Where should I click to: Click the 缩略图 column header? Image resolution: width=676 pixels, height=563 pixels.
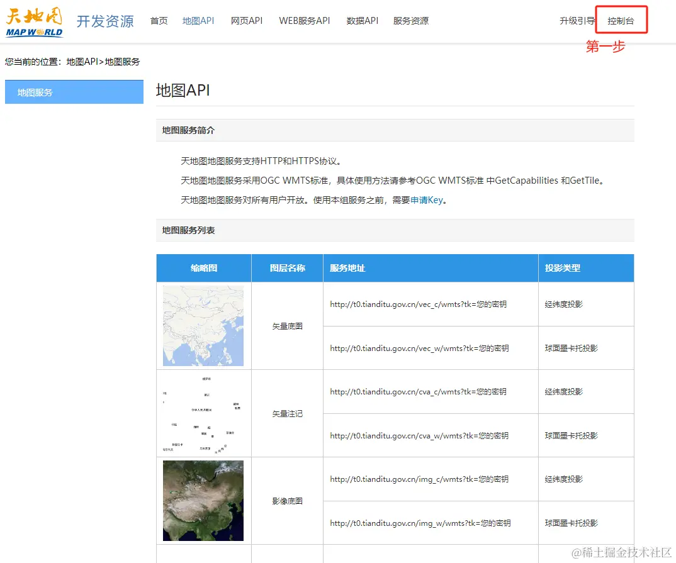(203, 268)
